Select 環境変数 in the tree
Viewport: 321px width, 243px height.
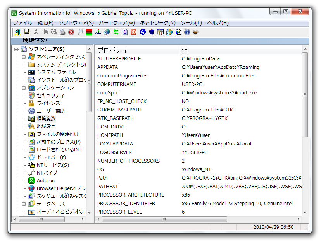pos(46,118)
